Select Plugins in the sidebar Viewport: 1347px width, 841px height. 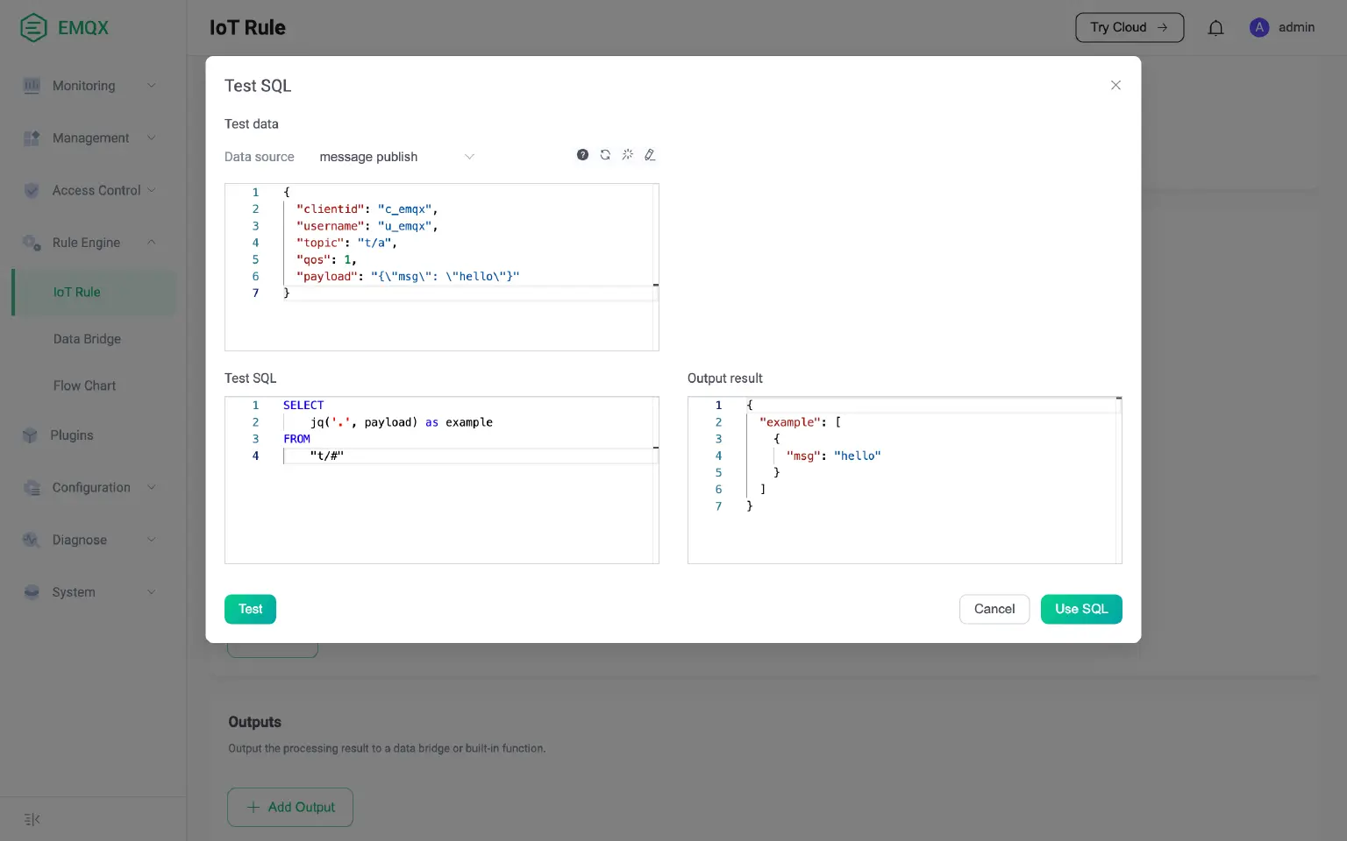point(72,435)
